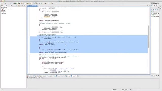This screenshot has width=162, height=91.
Task: Maximize the code editor area
Action: [x=149, y=5]
